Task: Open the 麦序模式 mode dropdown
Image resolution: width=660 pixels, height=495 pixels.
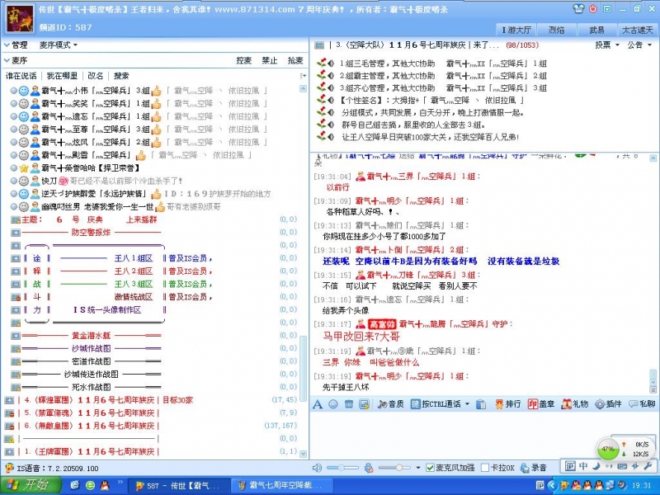Action: click(x=59, y=45)
